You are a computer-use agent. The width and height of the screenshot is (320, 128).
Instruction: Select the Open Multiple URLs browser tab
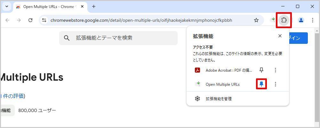(50, 6)
